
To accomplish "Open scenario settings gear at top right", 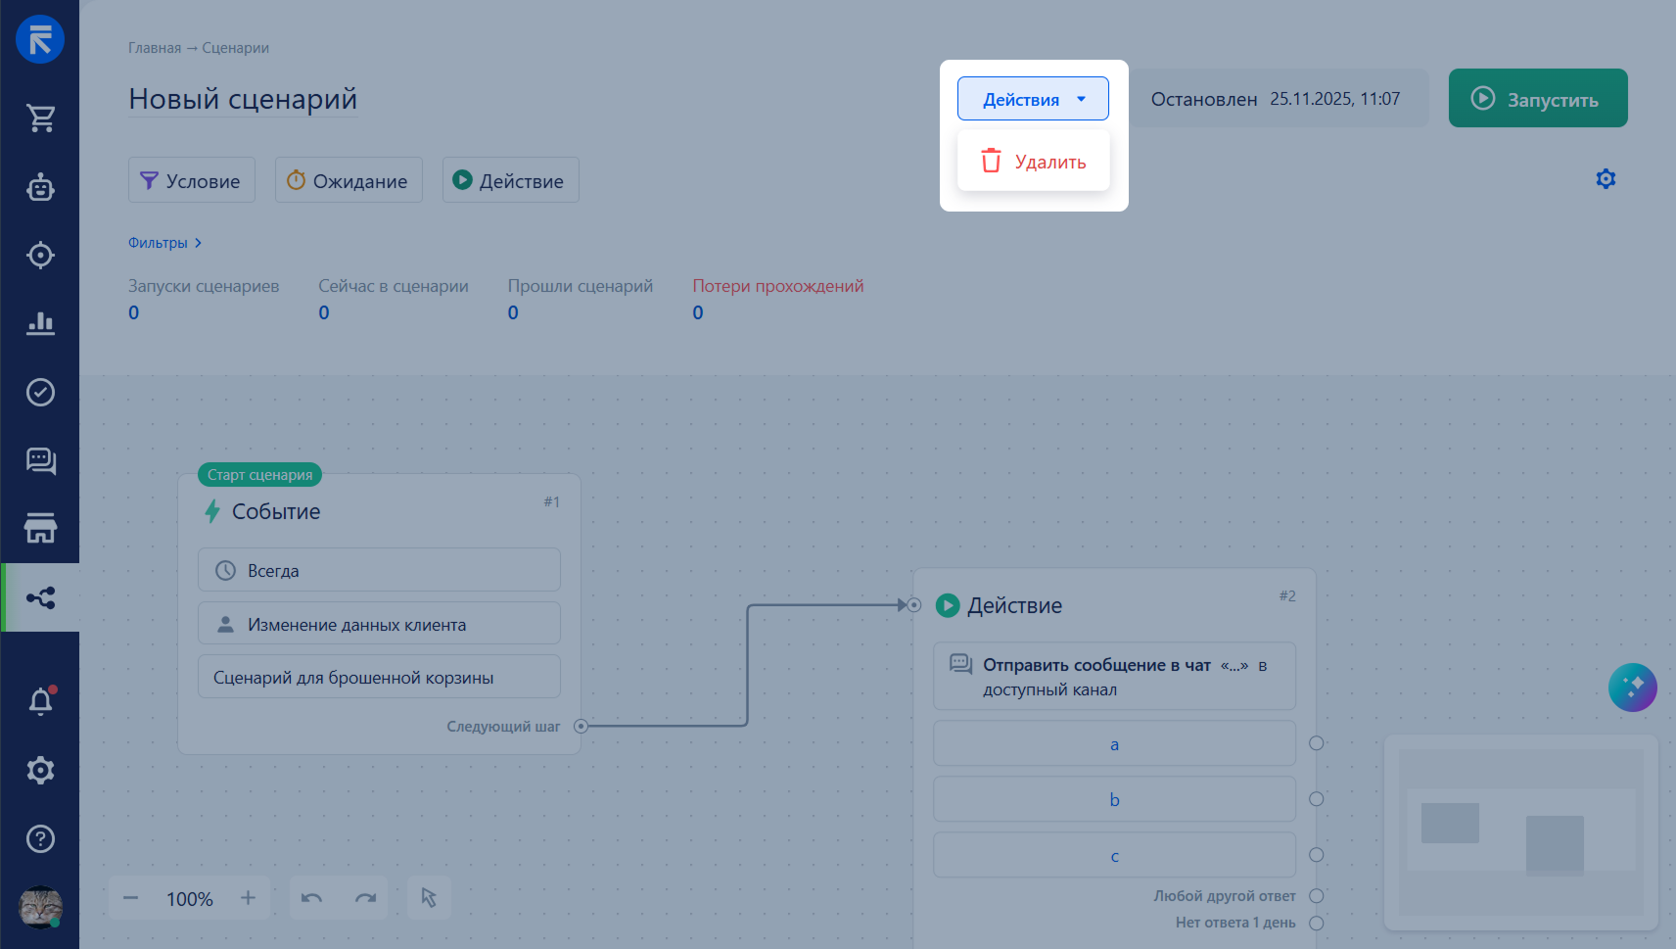I will pyautogui.click(x=1606, y=179).
